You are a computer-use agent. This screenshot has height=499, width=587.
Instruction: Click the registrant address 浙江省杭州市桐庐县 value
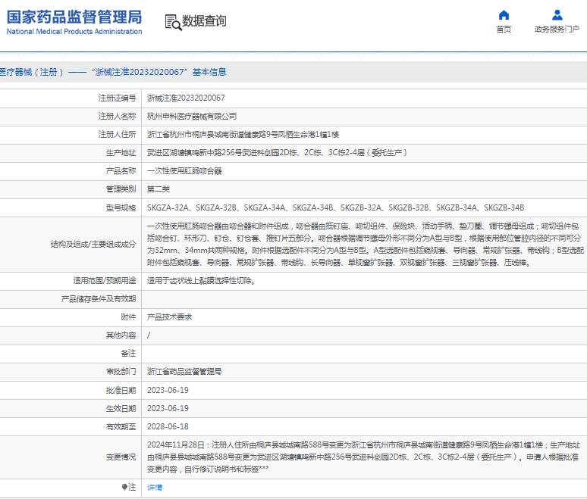click(243, 135)
